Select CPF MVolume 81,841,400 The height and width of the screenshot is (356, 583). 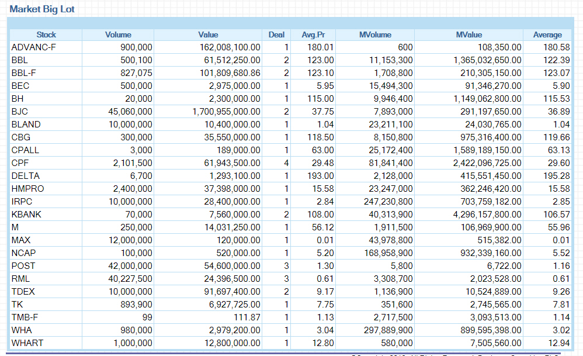[391, 163]
